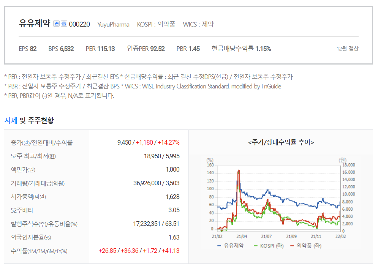The height and width of the screenshot is (268, 378).
Task: Click the company name 유유제약
Action: 35,24
